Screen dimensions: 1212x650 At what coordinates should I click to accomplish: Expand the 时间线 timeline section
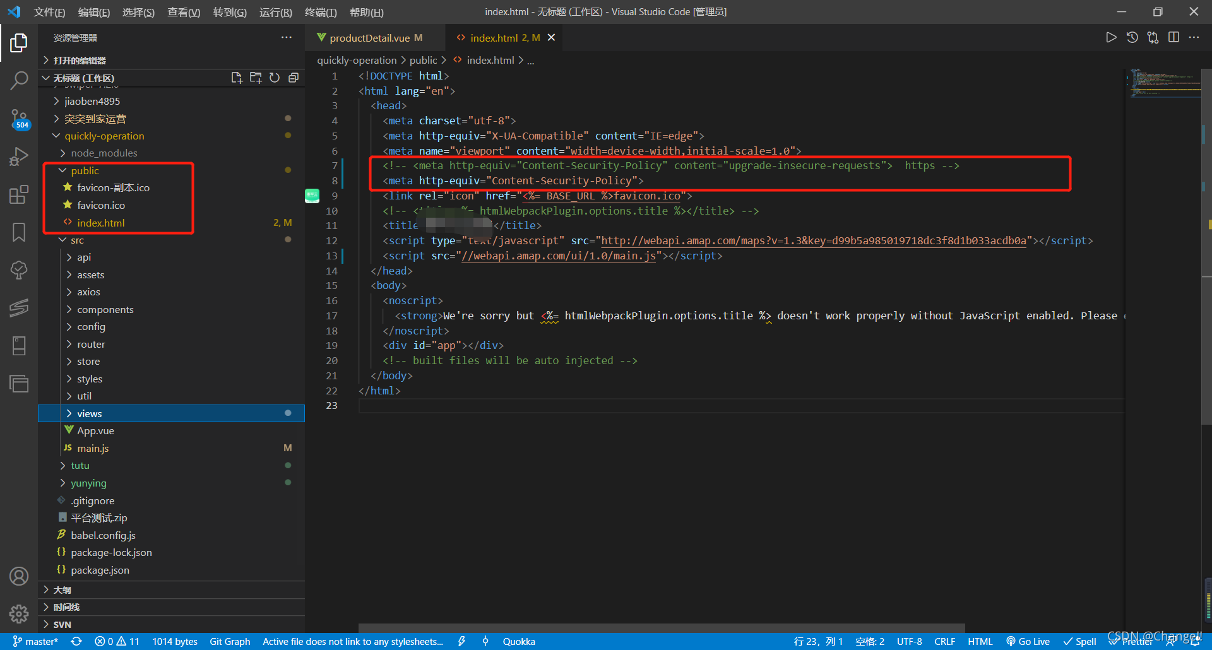coord(171,607)
